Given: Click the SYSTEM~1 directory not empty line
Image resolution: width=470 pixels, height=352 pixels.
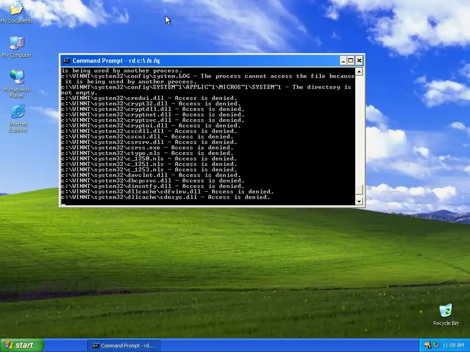Looking at the screenshot, I should tap(206, 90).
